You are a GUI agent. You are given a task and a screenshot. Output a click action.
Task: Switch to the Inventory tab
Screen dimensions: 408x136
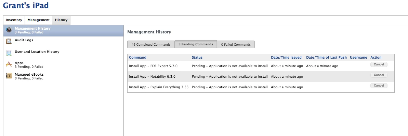14,20
